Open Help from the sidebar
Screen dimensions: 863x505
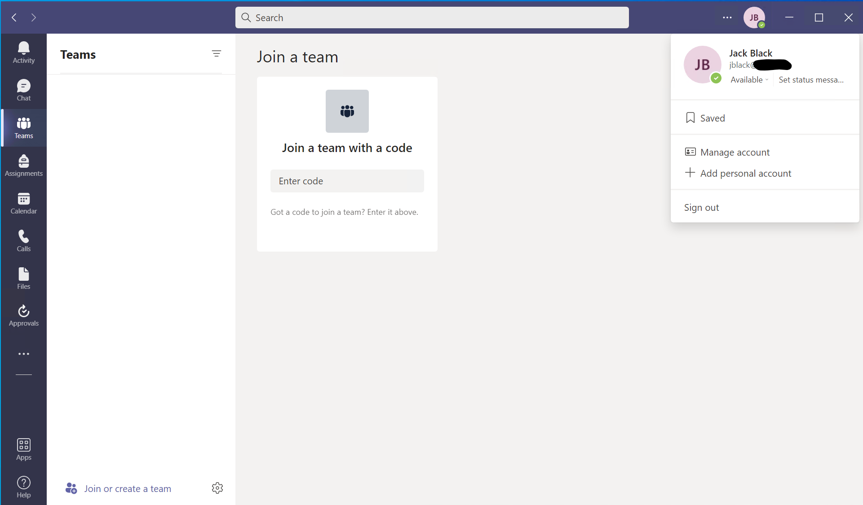pos(23,487)
